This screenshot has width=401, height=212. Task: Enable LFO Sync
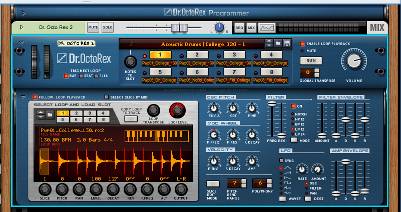tap(281, 160)
